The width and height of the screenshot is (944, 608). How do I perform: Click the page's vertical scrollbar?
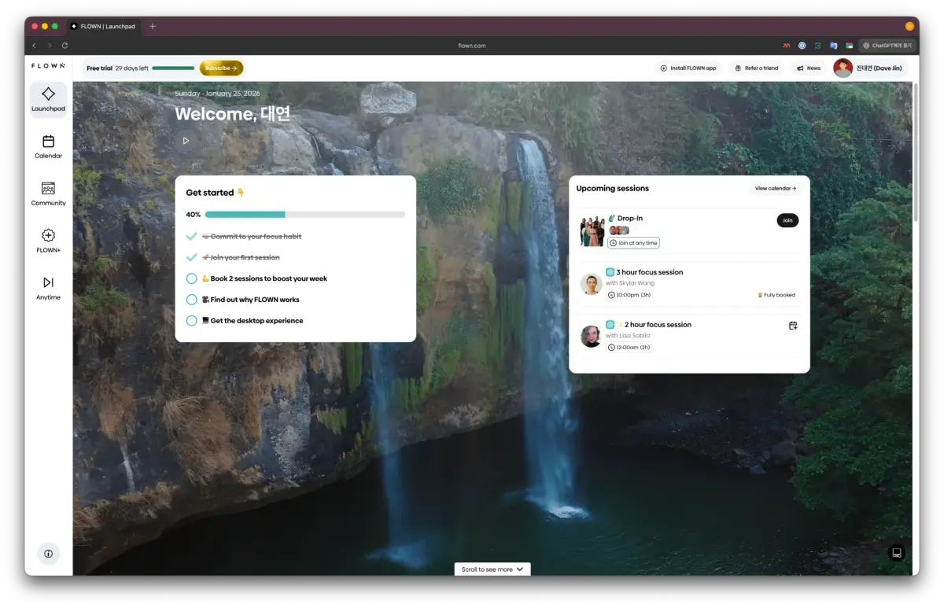tap(916, 153)
